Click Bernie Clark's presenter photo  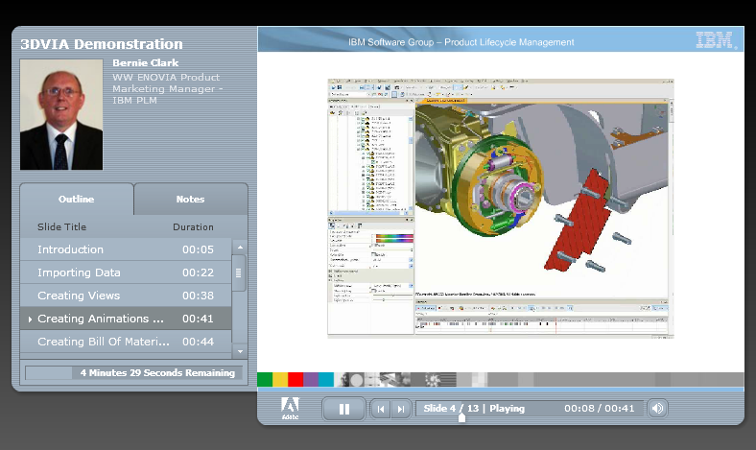61,114
